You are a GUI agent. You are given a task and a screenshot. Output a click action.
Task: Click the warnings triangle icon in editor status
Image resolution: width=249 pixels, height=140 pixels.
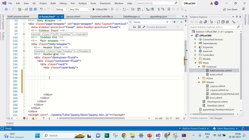(x=33, y=118)
